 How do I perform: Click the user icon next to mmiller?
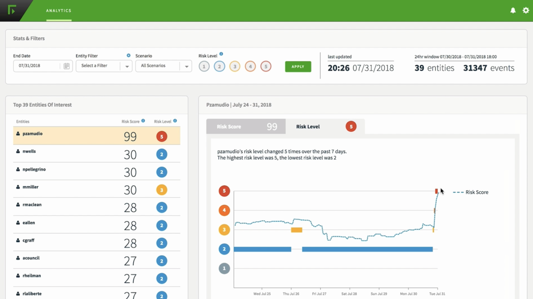tap(18, 187)
